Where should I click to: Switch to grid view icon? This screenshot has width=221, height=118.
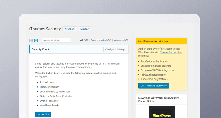click(31, 40)
